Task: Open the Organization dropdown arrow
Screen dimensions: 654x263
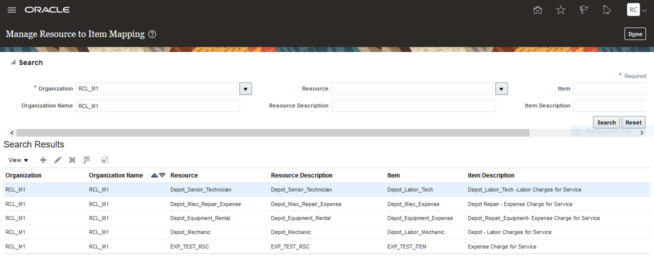Action: [x=245, y=89]
